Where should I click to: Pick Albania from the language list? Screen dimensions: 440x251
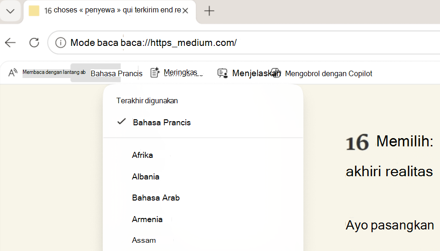(x=146, y=177)
